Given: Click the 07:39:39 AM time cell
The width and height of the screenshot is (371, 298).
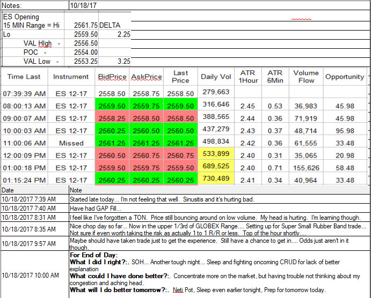Looking at the screenshot, I should pyautogui.click(x=24, y=93).
